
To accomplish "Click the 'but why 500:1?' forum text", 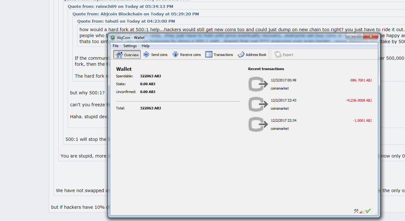I will pos(87,93).
